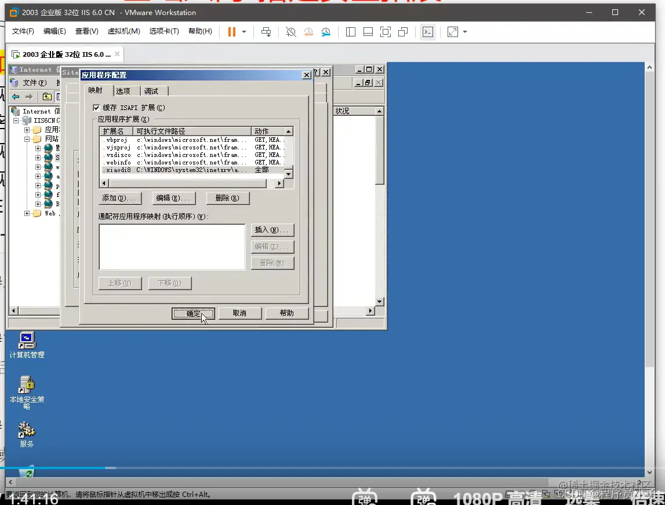Open the 虚拟机(M) menu
This screenshot has width=665, height=505.
coord(124,31)
